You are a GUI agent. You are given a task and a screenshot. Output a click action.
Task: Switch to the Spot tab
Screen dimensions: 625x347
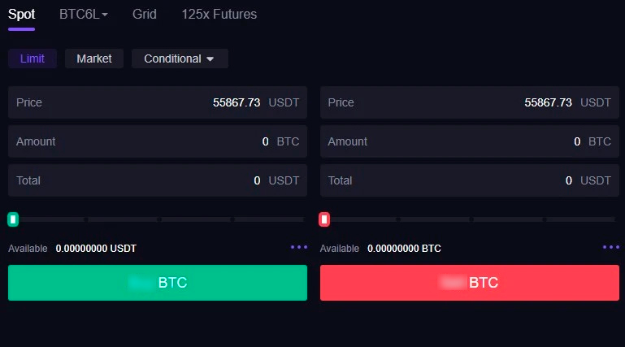(x=21, y=15)
